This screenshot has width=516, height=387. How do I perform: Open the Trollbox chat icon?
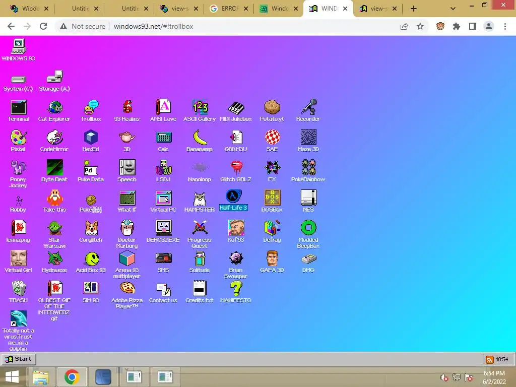click(x=91, y=111)
